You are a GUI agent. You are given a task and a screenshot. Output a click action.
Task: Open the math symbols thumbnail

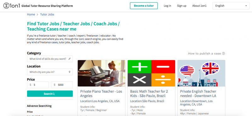[x=152, y=73]
